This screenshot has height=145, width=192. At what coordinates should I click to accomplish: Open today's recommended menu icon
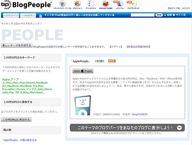[x=106, y=3]
